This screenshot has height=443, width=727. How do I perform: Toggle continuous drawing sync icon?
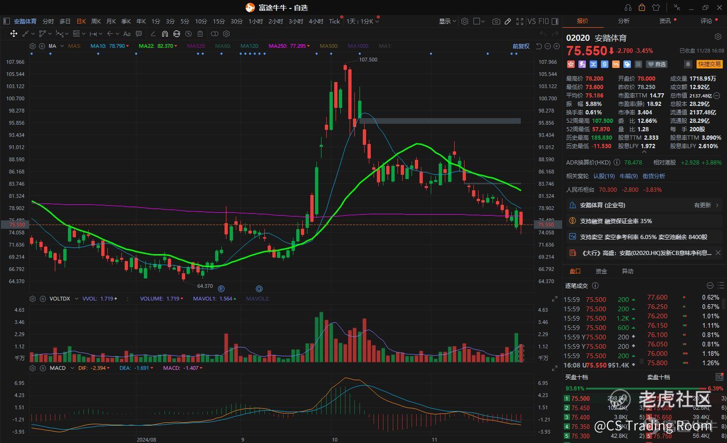[x=176, y=34]
